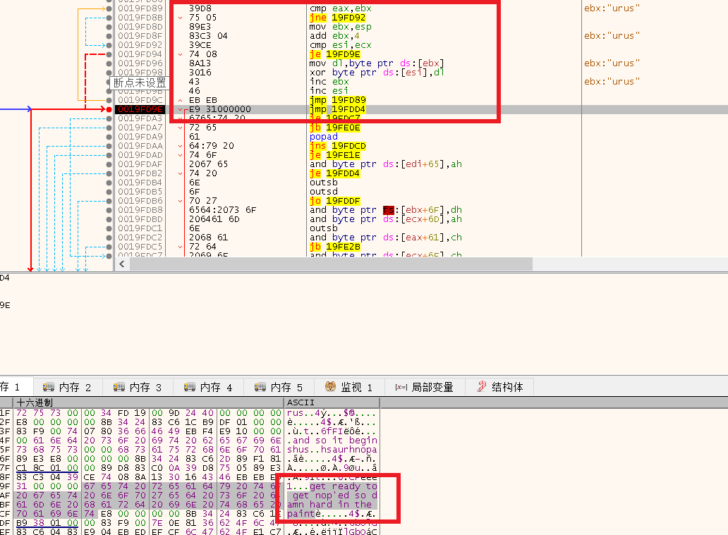Toggle breakpoint dot at address 0019FDC2
This screenshot has width=728, height=535.
point(109,238)
